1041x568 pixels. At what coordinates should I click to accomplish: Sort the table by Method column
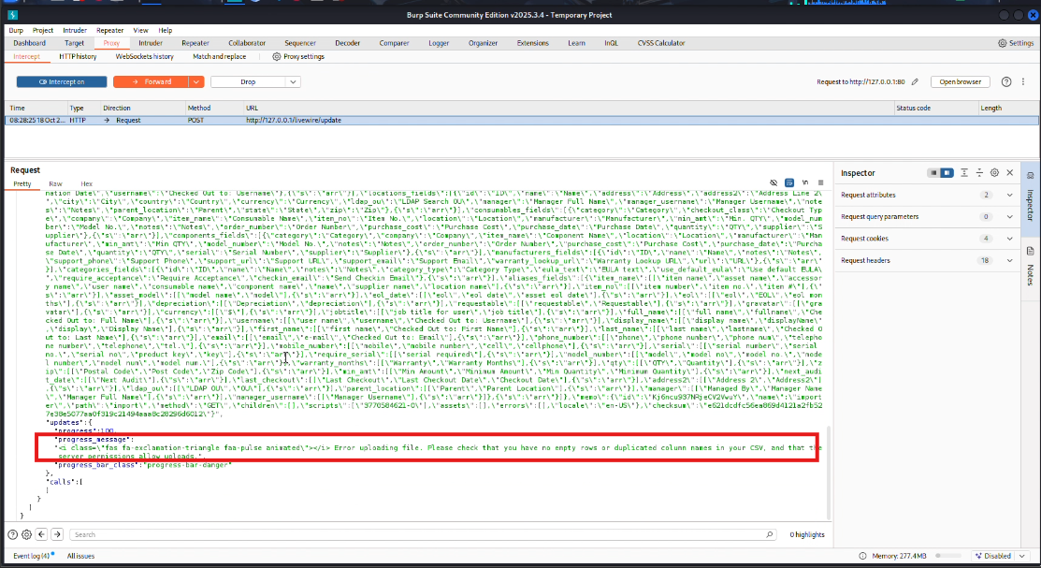click(x=212, y=108)
